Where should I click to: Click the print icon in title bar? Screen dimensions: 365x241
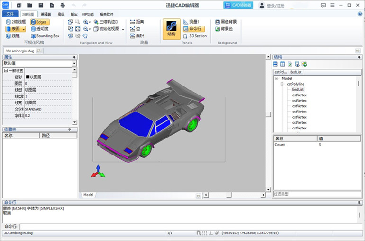pos(63,5)
